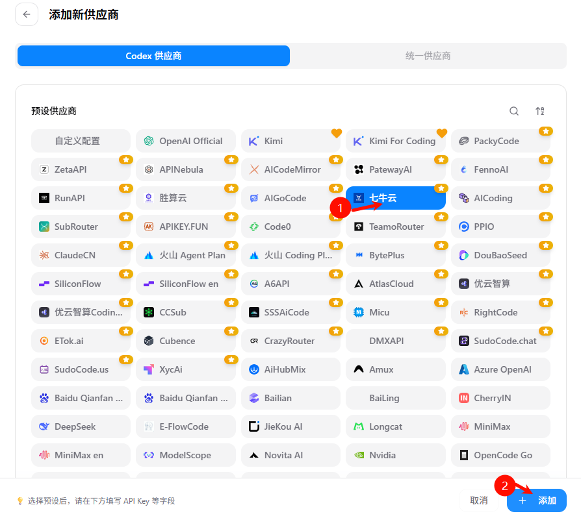Select the SiliconFlow text label
The height and width of the screenshot is (518, 581).
[x=78, y=284]
